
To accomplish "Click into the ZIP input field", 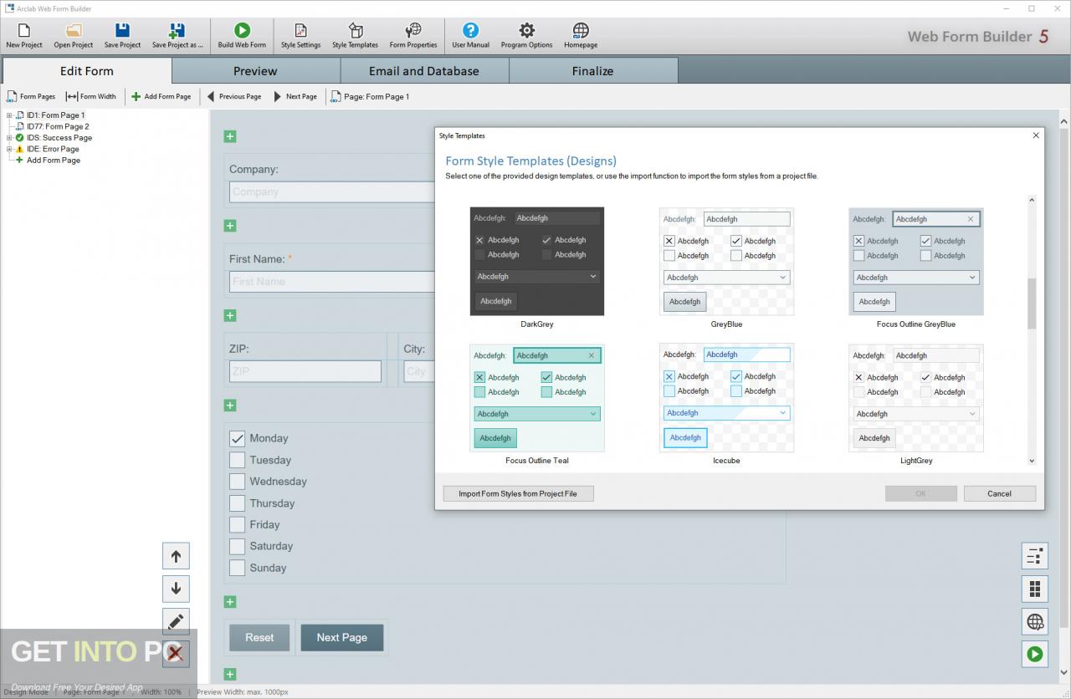I will (x=305, y=371).
